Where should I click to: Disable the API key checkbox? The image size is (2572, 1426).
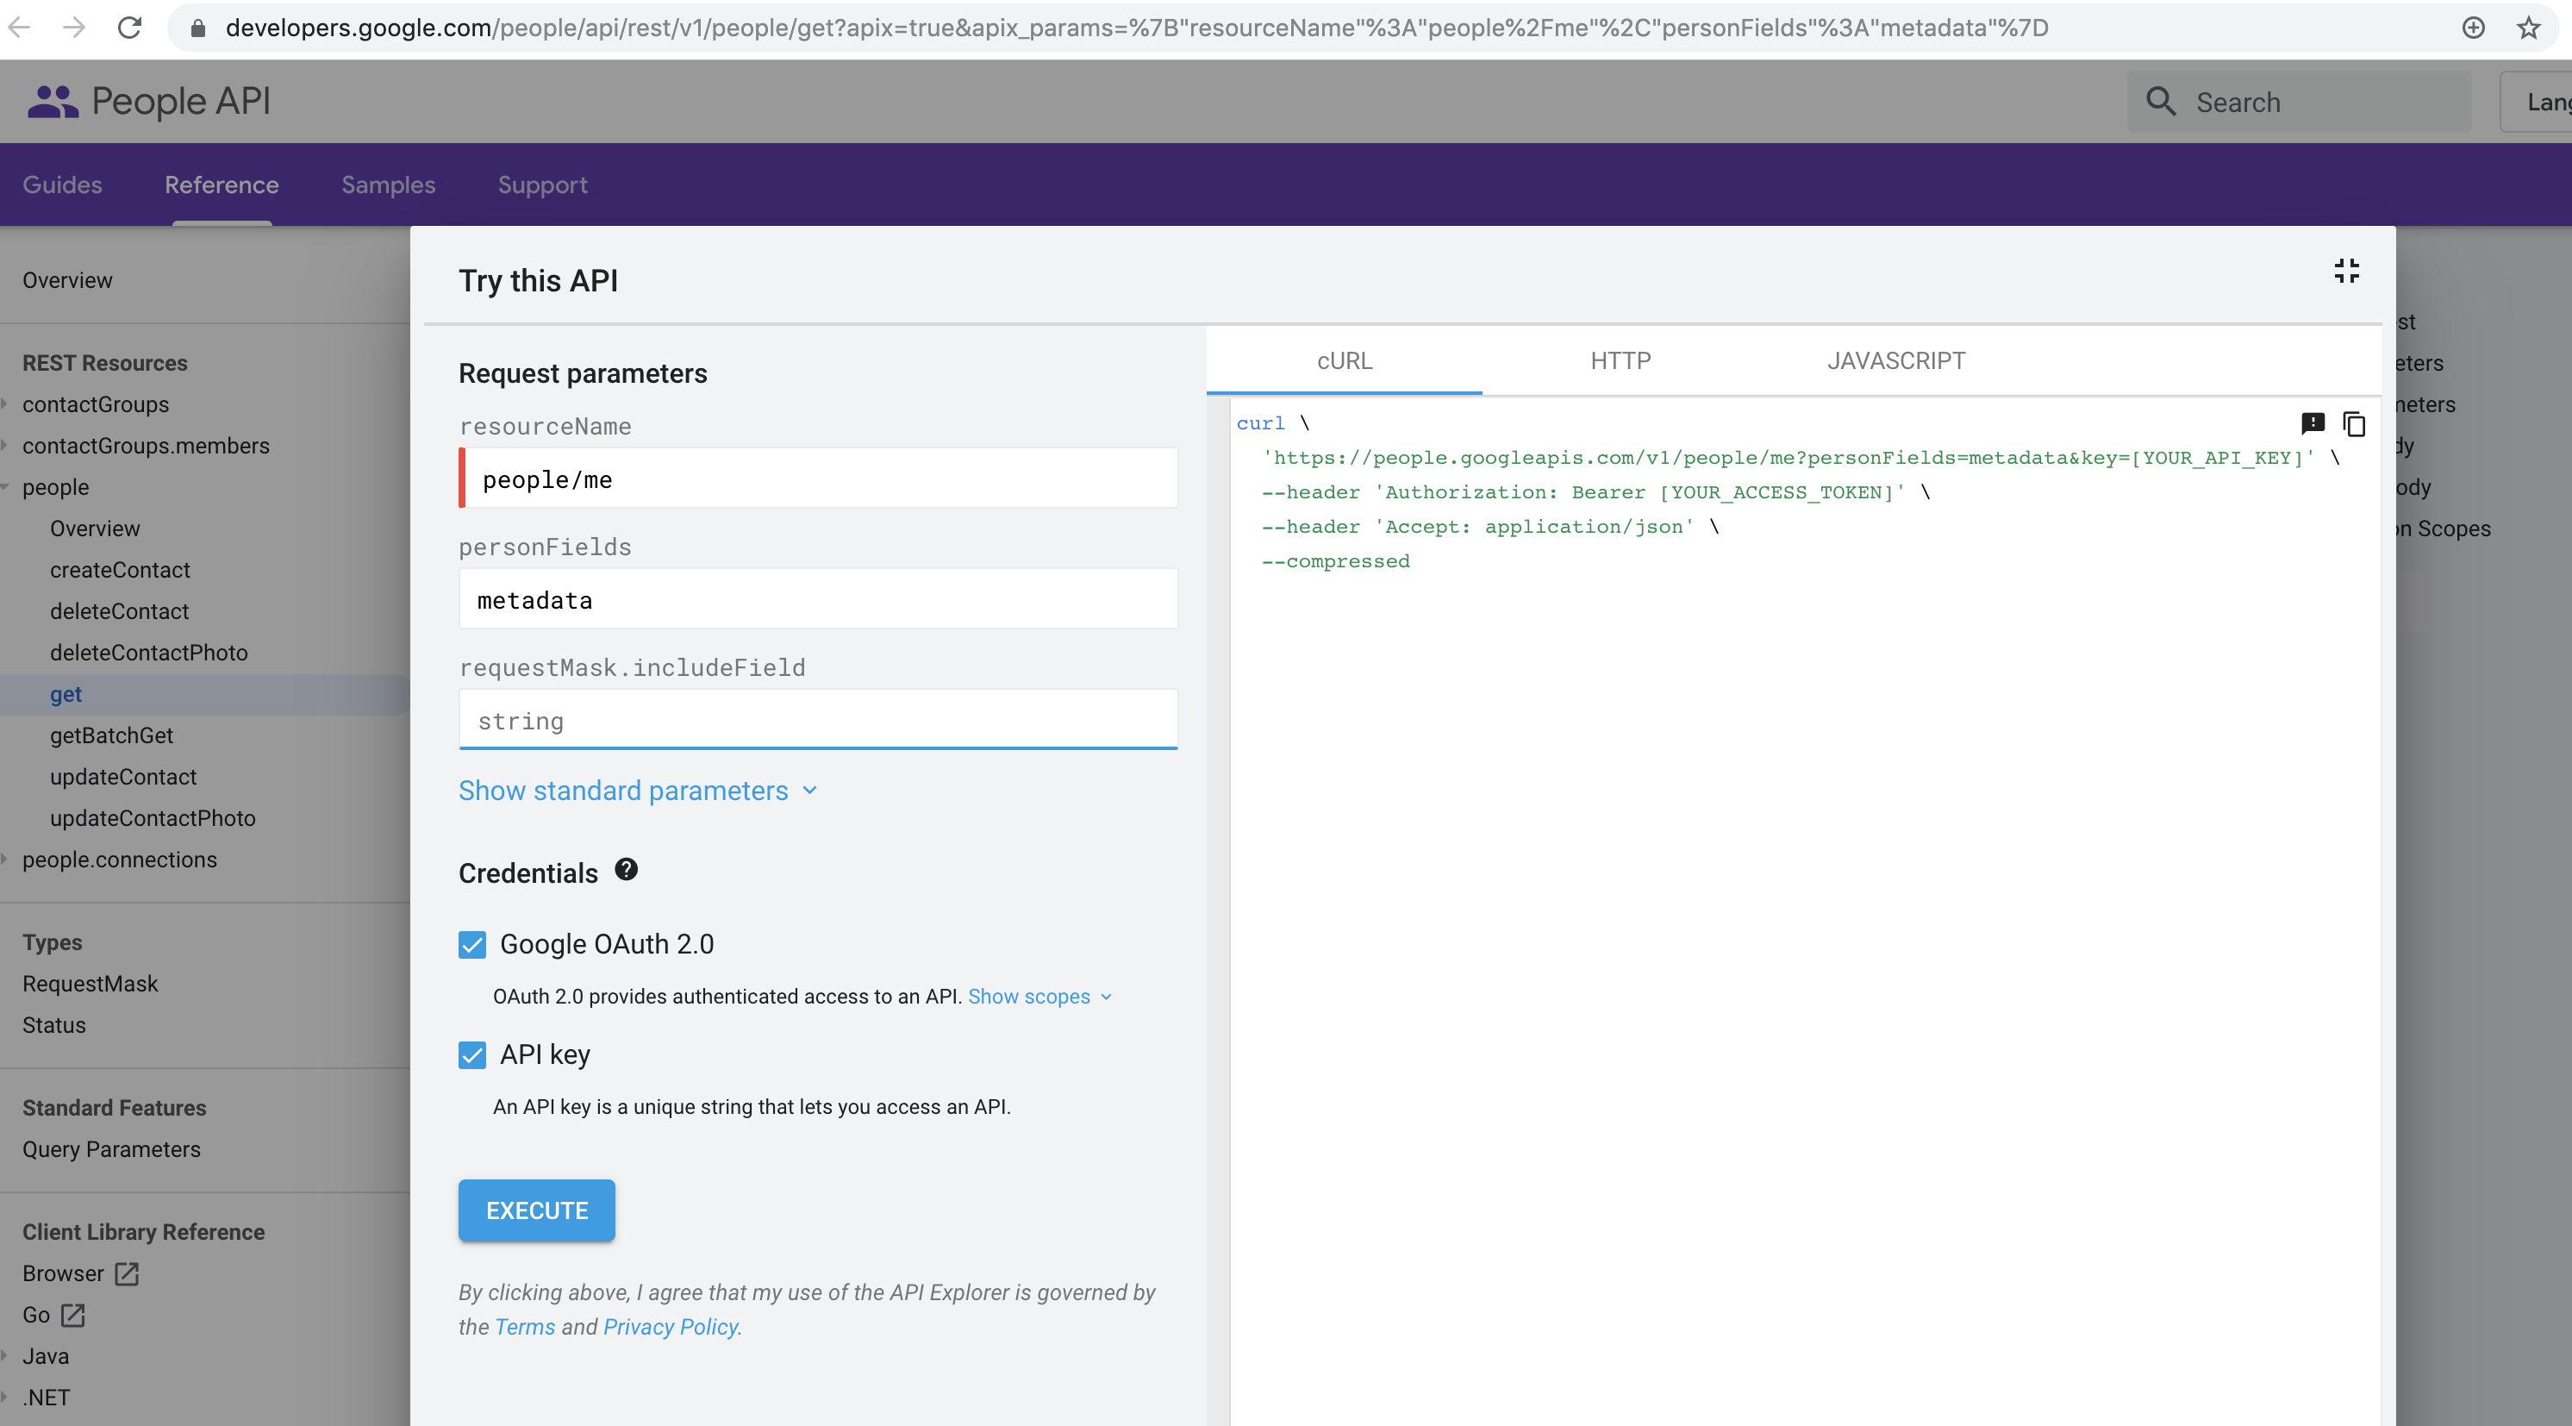[472, 1055]
